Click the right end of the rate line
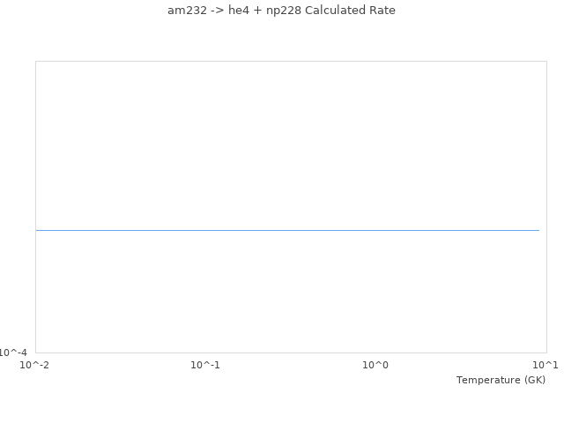The image size is (564, 423). point(538,230)
